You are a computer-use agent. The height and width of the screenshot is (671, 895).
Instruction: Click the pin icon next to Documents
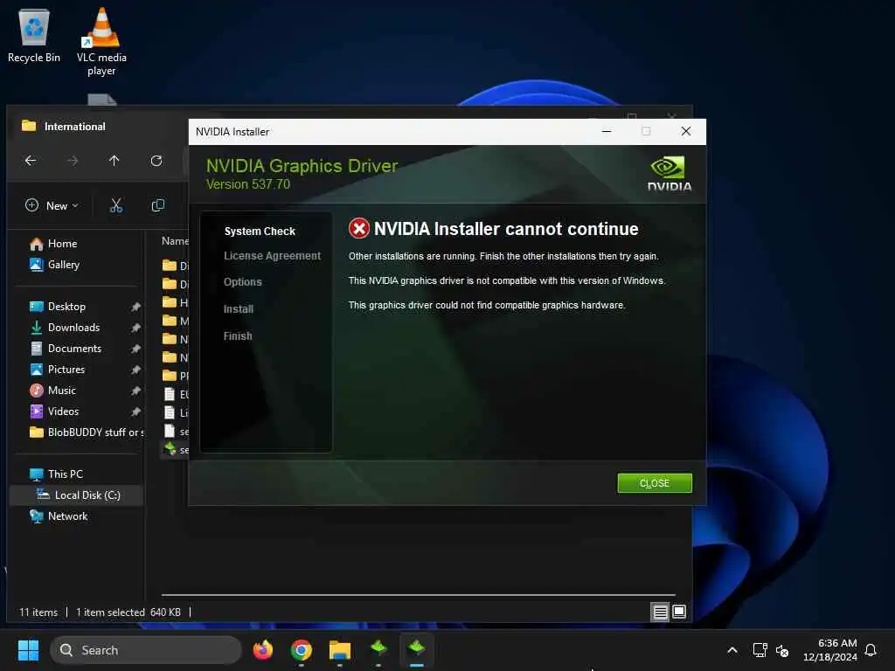point(135,349)
